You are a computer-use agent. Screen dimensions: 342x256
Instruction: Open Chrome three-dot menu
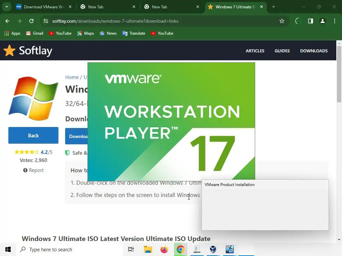(335, 21)
